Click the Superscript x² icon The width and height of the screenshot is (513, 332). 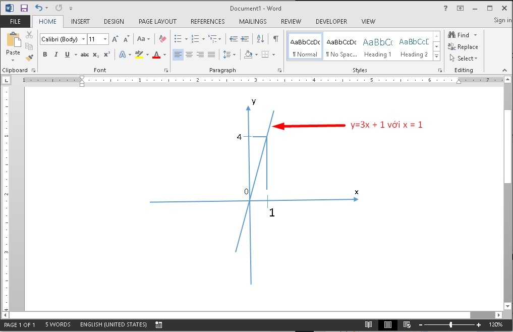pyautogui.click(x=106, y=54)
